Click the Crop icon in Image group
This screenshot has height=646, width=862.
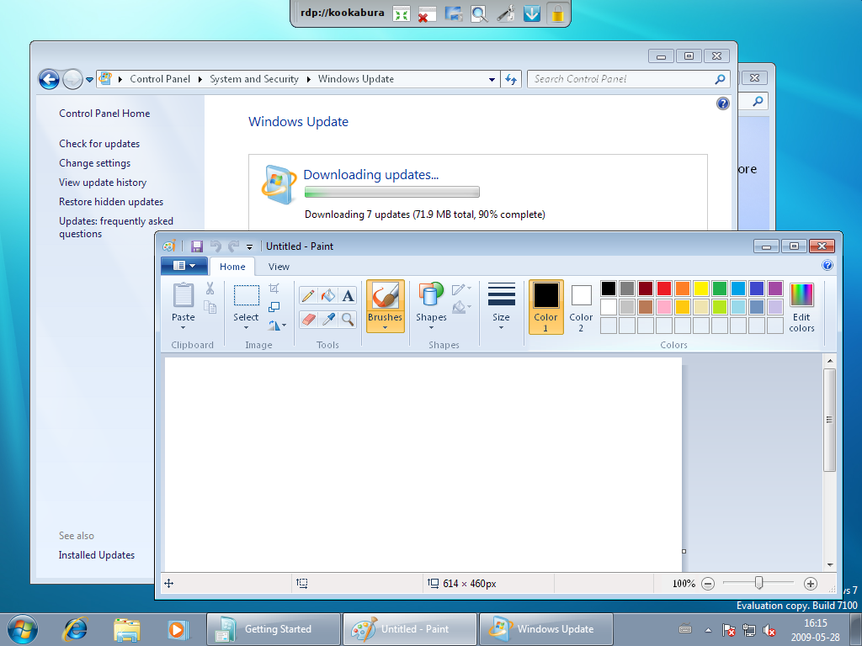274,289
